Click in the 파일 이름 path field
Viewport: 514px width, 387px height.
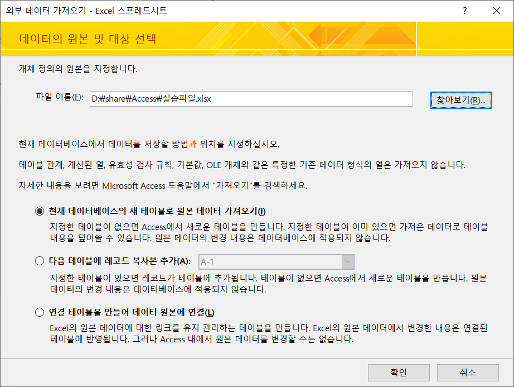coord(251,99)
